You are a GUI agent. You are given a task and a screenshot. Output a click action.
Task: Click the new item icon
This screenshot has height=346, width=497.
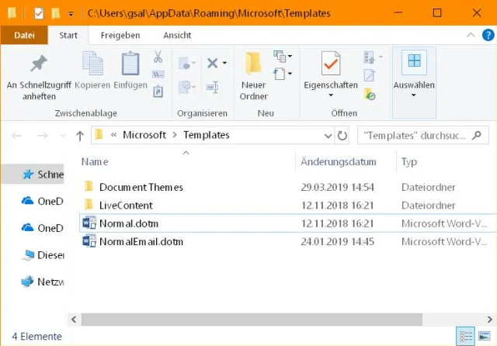click(280, 57)
